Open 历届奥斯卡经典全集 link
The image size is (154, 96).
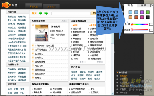[x=17, y=57]
